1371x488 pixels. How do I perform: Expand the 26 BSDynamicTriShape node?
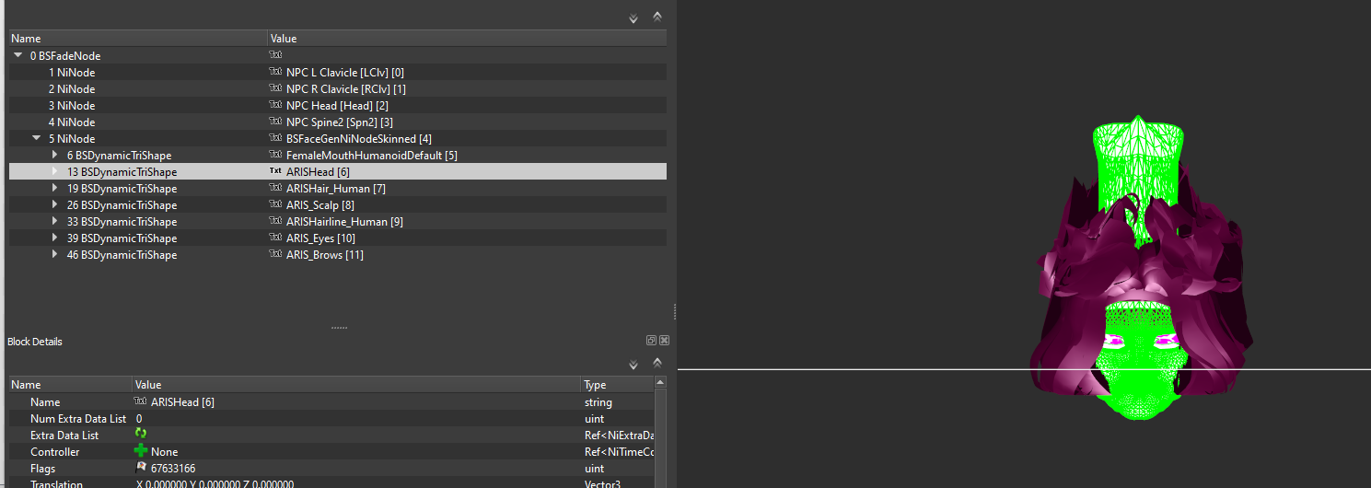[55, 204]
